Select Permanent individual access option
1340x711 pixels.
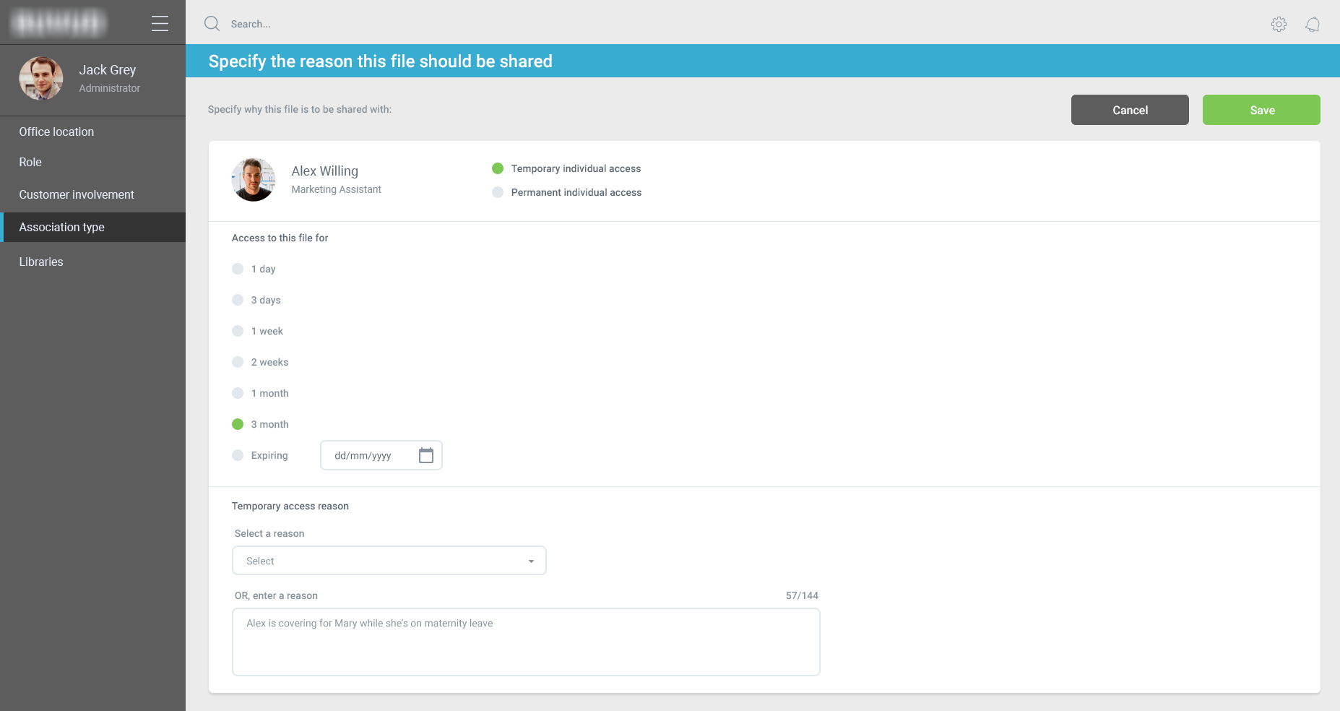point(498,192)
